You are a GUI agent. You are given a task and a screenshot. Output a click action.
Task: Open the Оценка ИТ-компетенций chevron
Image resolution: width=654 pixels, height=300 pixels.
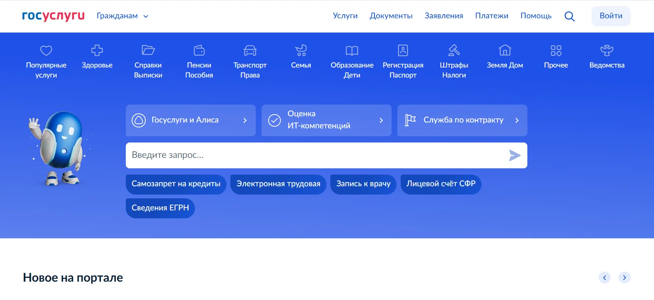pyautogui.click(x=381, y=120)
